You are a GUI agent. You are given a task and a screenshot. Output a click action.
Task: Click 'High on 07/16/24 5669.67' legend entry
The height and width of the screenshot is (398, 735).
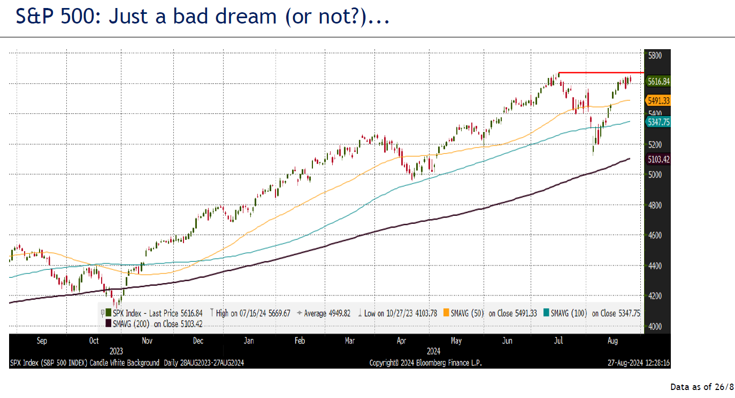[x=250, y=313]
